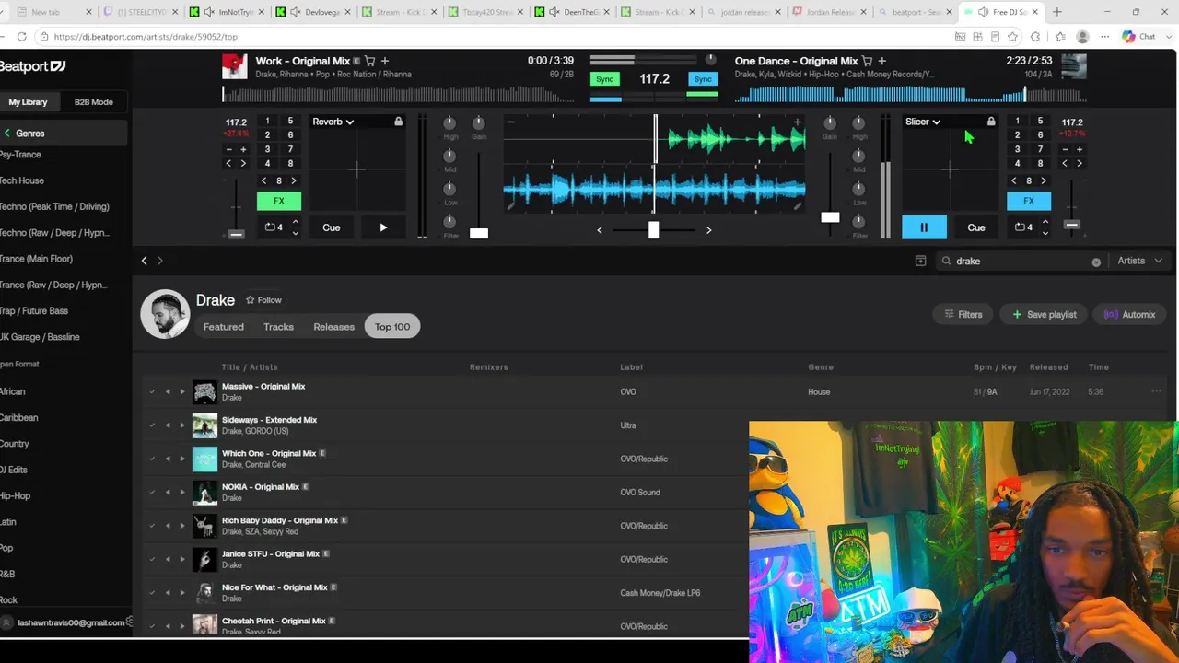Increase left deck loop length
Screen dimensions: 1179x663
pyautogui.click(x=295, y=222)
